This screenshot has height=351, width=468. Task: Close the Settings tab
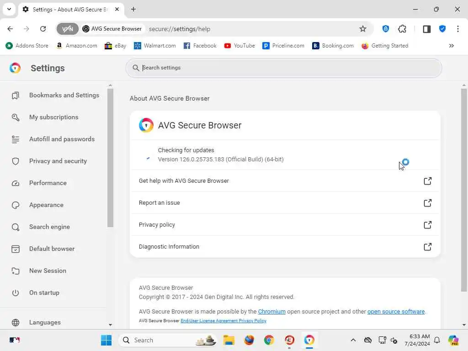point(117,9)
